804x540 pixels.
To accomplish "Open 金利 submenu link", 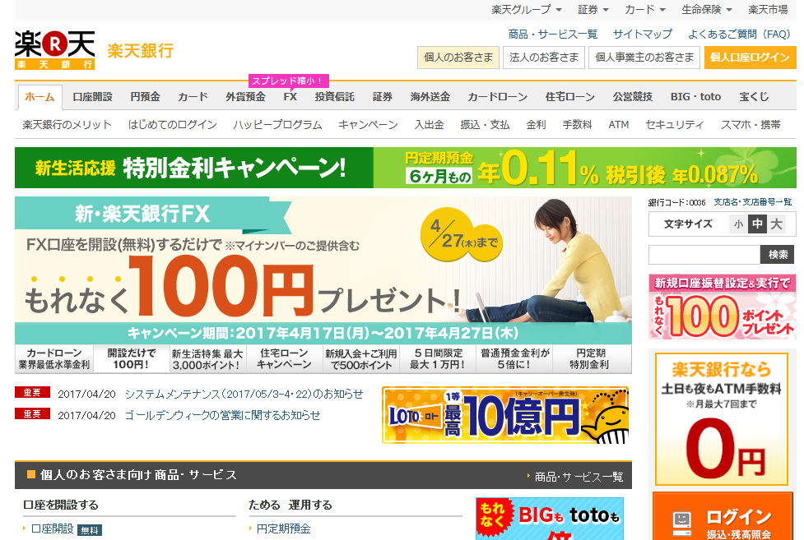I will (x=537, y=125).
